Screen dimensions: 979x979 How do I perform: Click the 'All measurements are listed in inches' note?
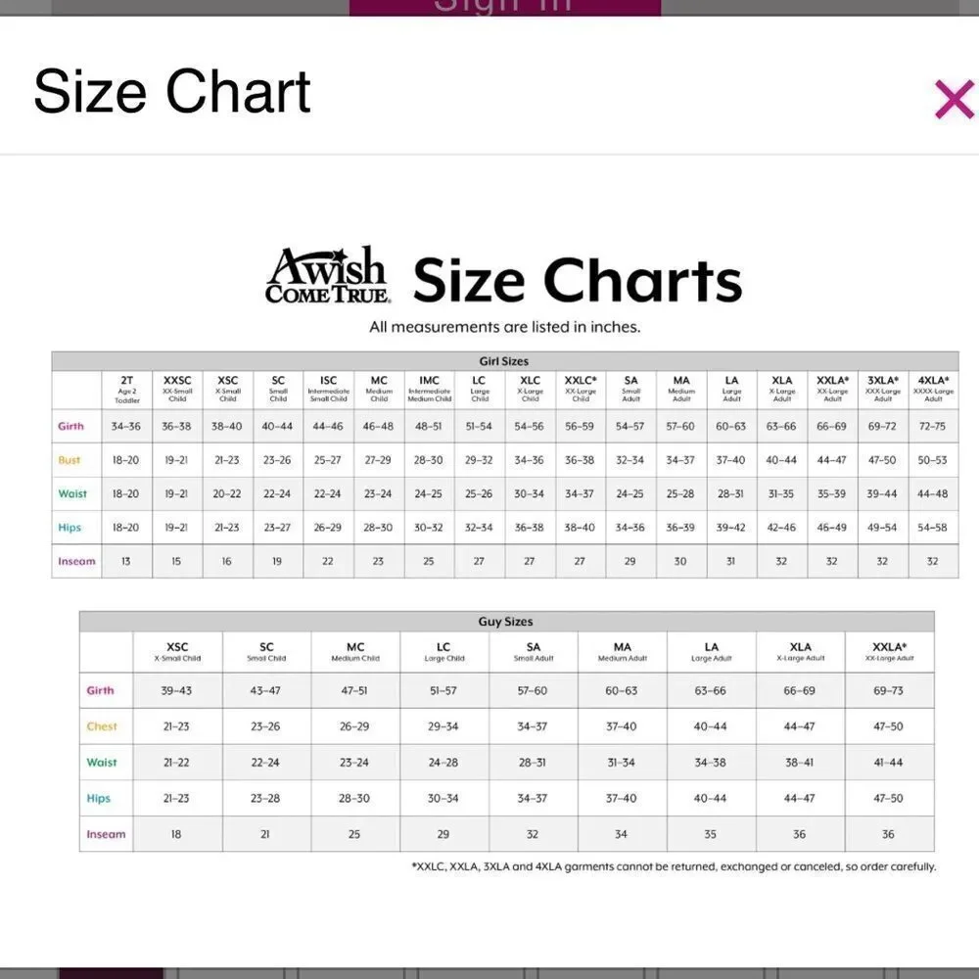(504, 327)
